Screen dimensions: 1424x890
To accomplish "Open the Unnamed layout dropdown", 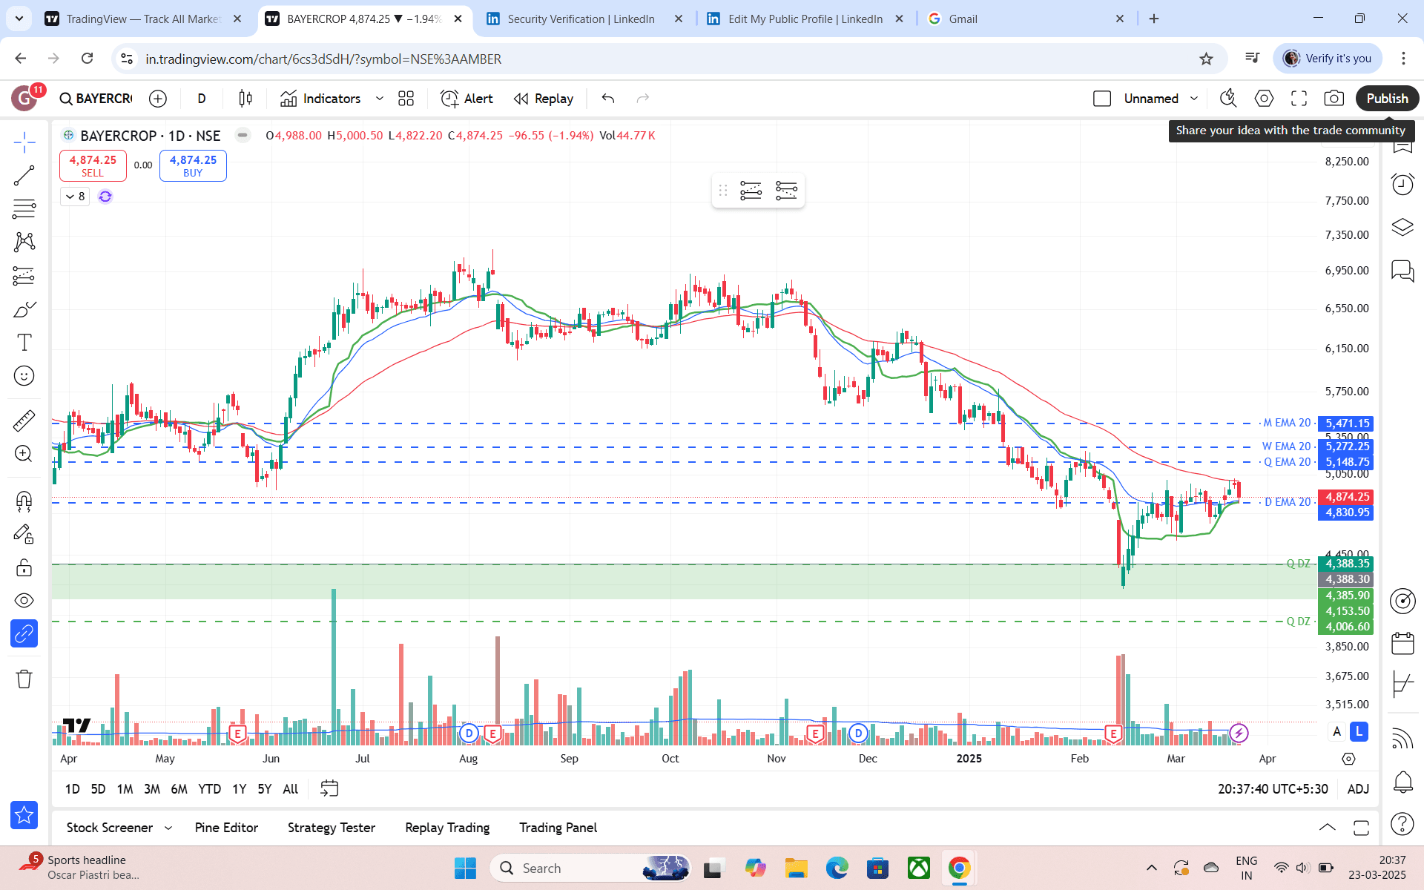I will click(x=1161, y=99).
